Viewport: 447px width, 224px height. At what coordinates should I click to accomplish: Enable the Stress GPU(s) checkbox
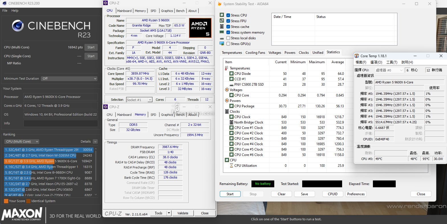coord(228,44)
